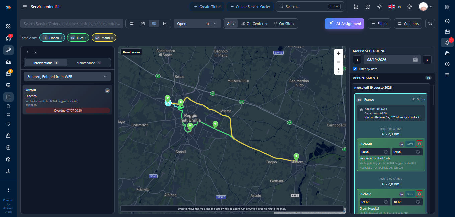Uncheck the Filter by date checkbox
The height and width of the screenshot is (217, 455).
coord(355,69)
